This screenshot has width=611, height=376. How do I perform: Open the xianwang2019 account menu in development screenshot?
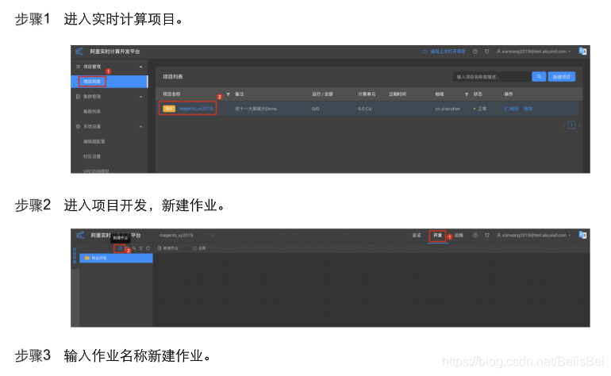533,236
